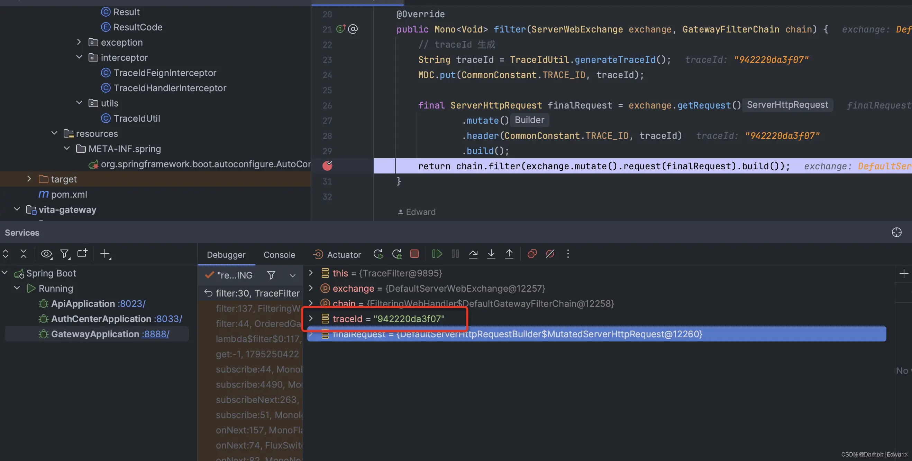Click the Step Over debugger icon
Image resolution: width=912 pixels, height=461 pixels.
pos(473,254)
